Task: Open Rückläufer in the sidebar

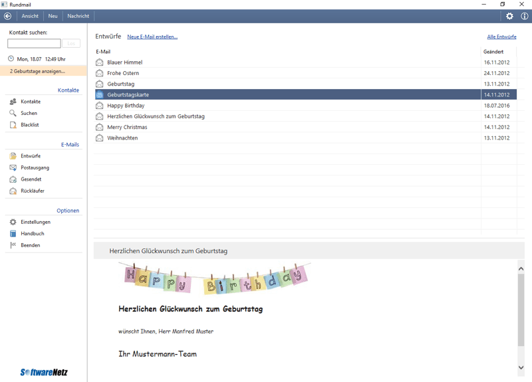Action: (x=32, y=191)
